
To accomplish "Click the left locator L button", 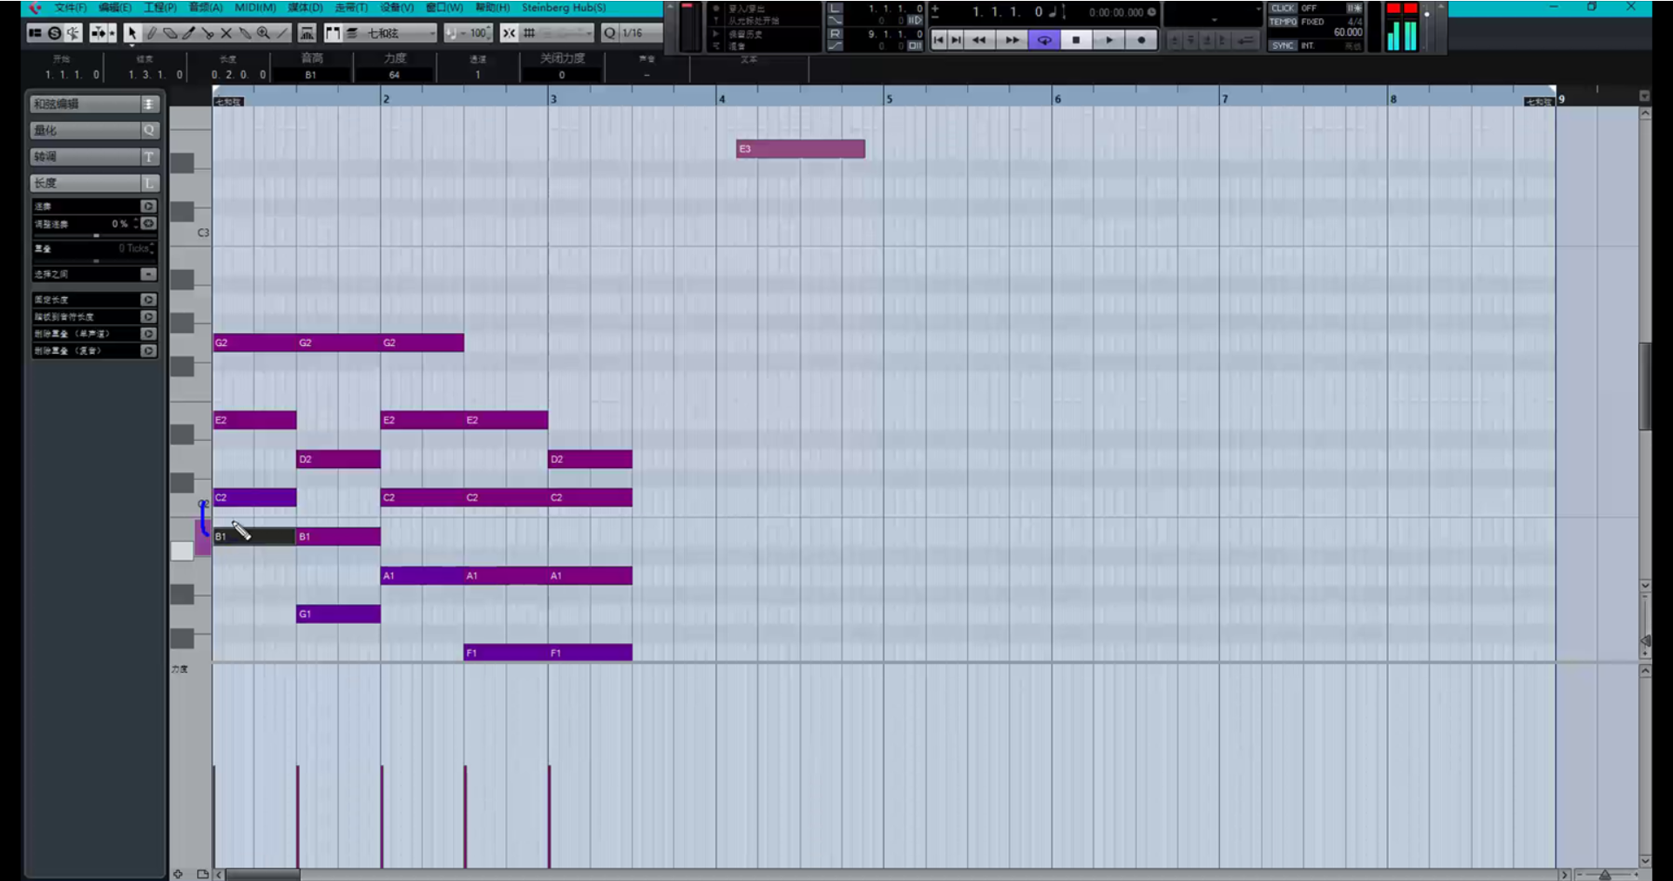I will (x=836, y=9).
